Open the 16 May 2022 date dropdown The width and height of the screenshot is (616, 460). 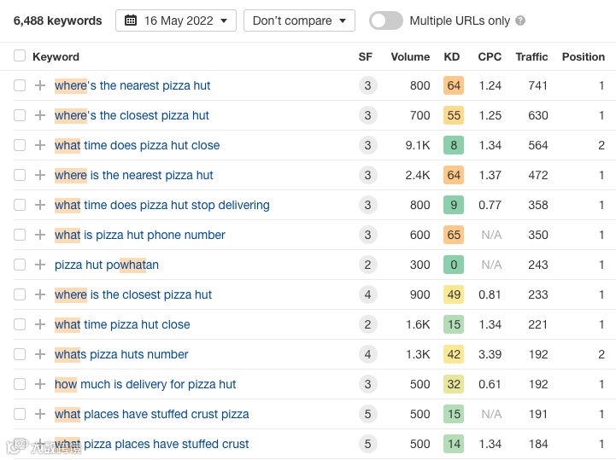pyautogui.click(x=176, y=20)
